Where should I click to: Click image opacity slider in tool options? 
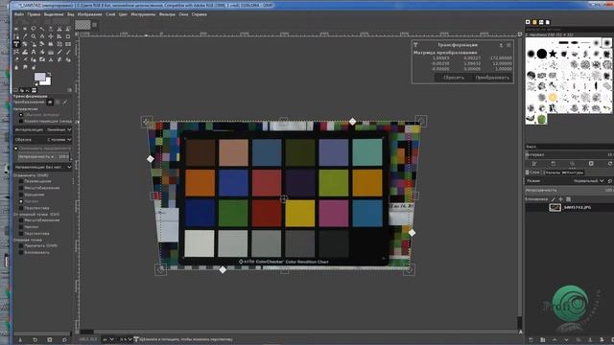[x=44, y=156]
